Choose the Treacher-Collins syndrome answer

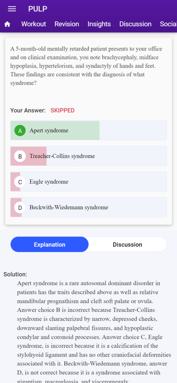pos(88,156)
